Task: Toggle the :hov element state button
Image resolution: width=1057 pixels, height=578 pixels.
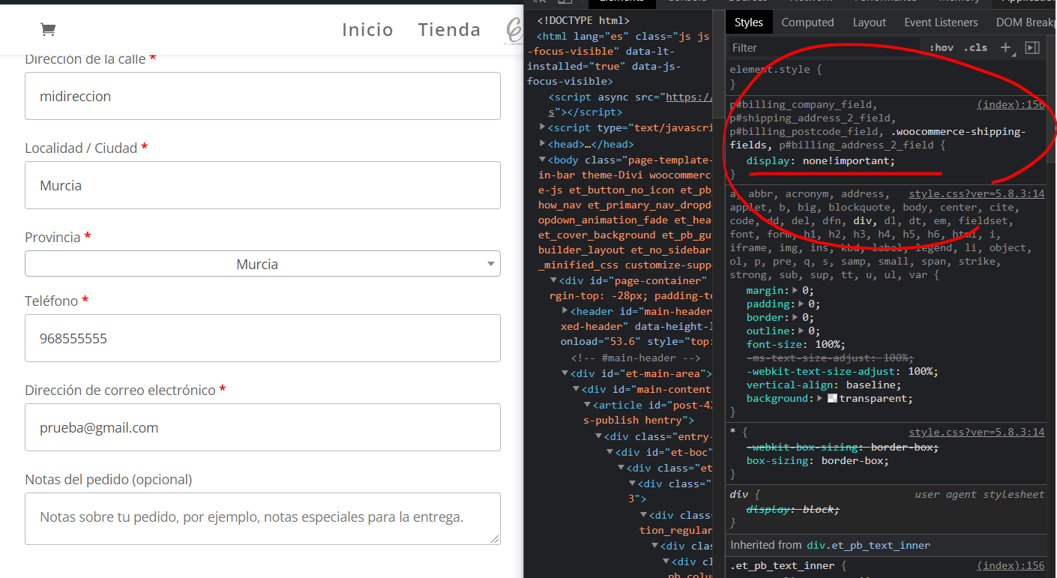Action: pyautogui.click(x=942, y=47)
